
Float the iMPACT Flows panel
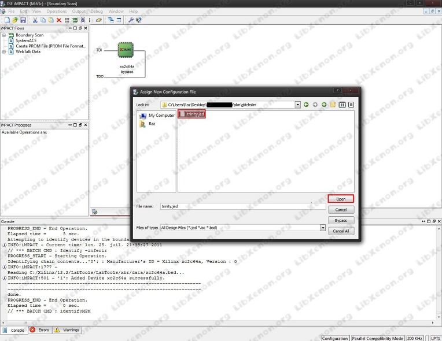coord(80,28)
